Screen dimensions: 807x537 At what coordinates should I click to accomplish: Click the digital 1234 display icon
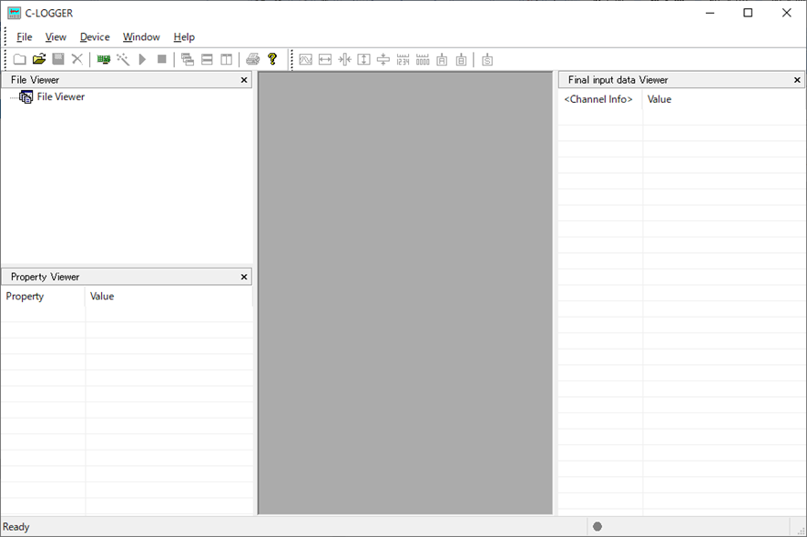pyautogui.click(x=403, y=59)
